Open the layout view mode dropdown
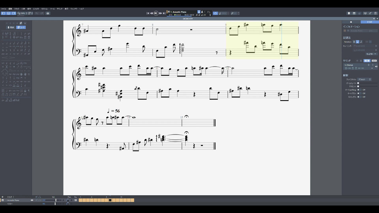 [31, 13]
